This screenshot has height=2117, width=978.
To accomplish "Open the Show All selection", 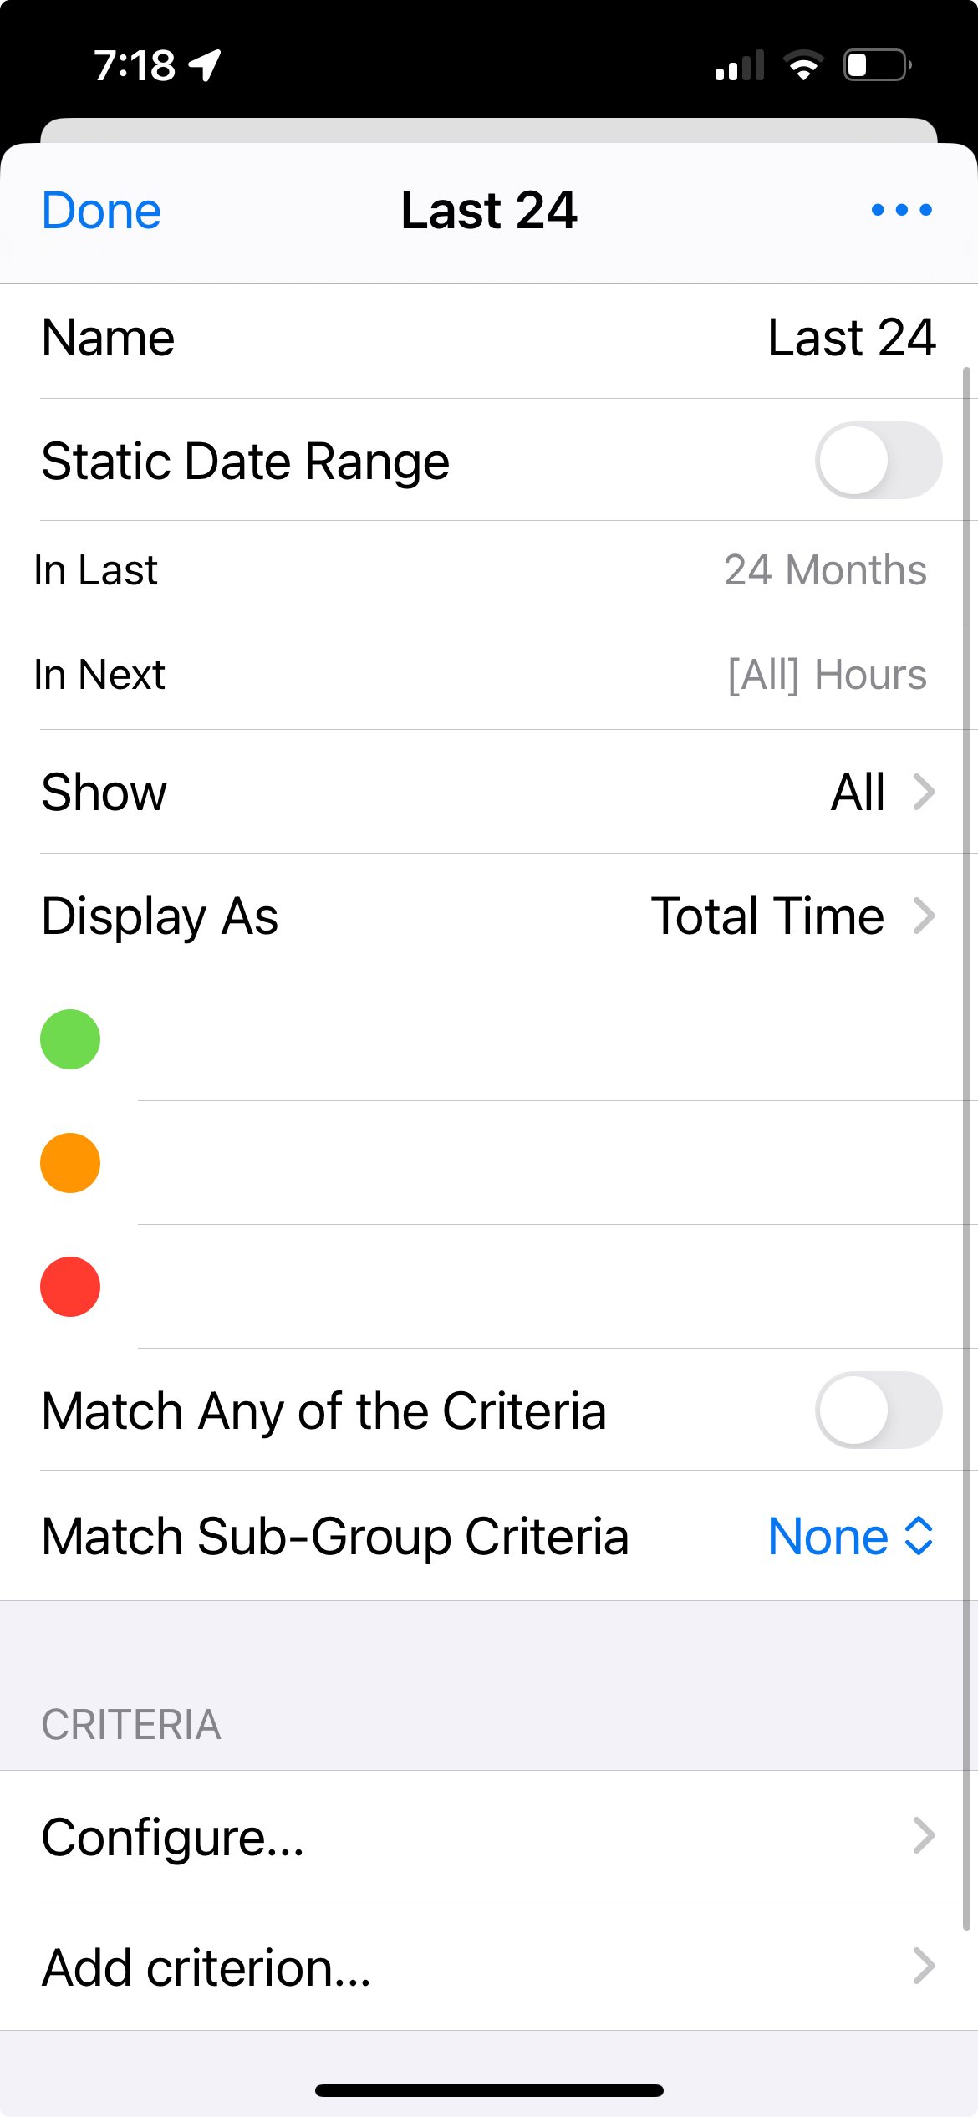I will click(489, 792).
